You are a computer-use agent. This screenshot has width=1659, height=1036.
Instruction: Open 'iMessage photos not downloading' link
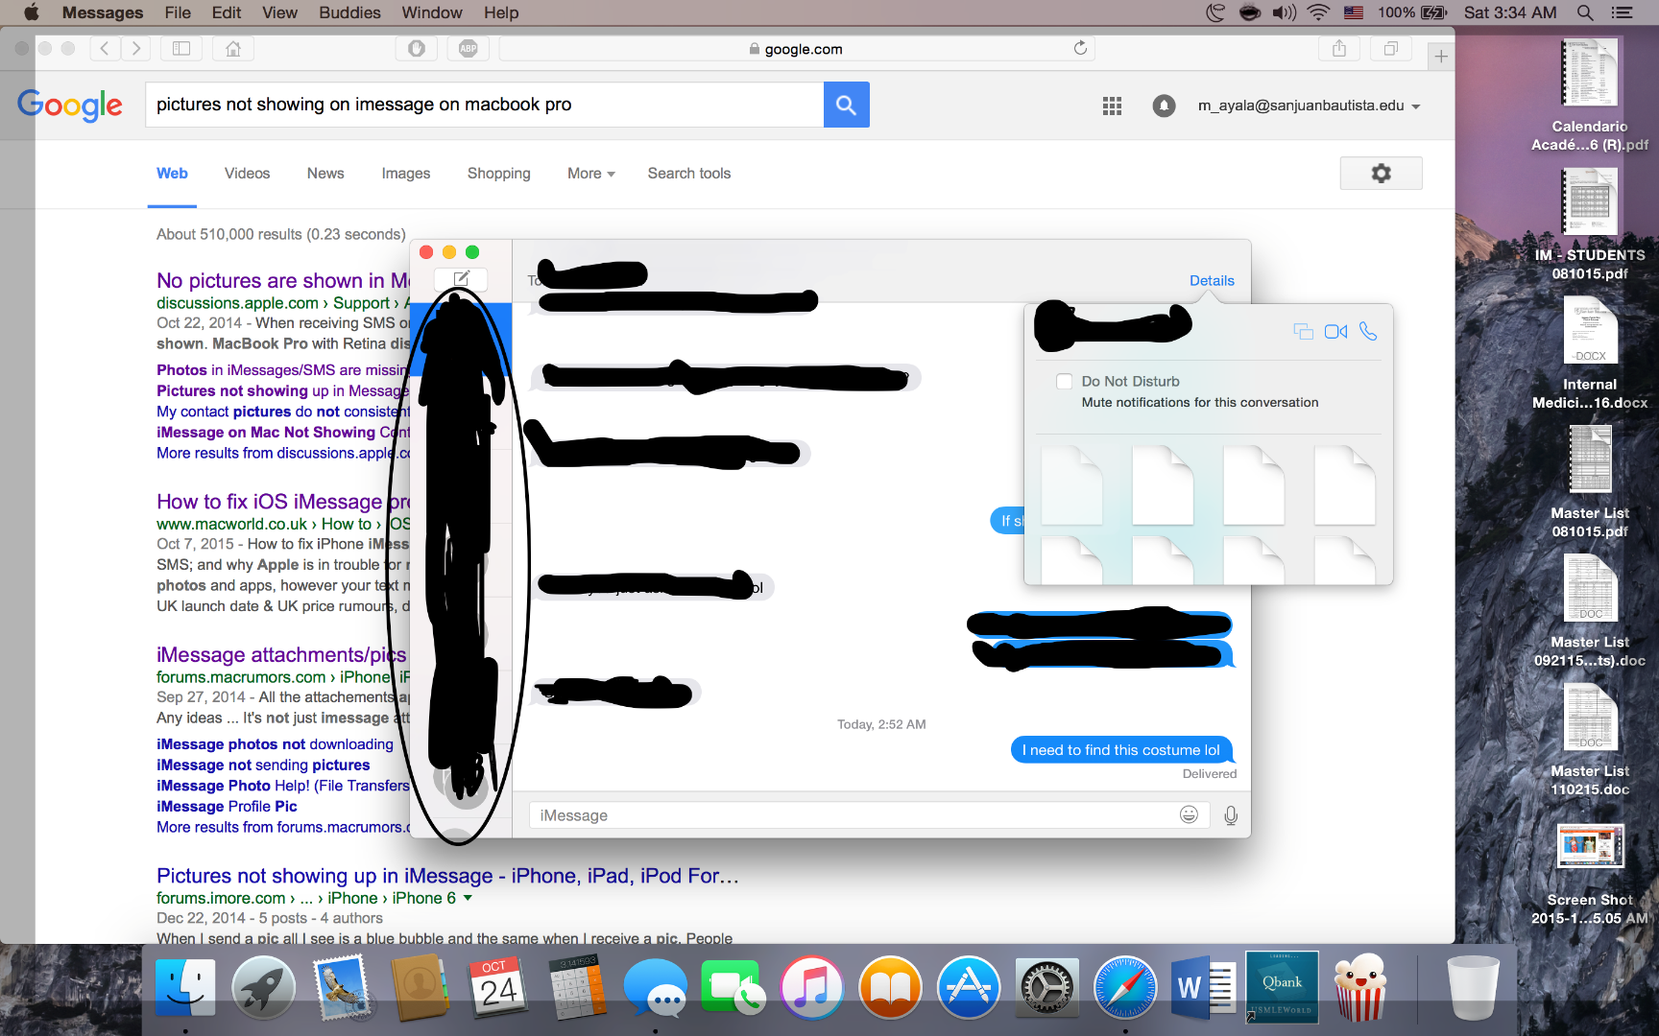pyautogui.click(x=275, y=744)
